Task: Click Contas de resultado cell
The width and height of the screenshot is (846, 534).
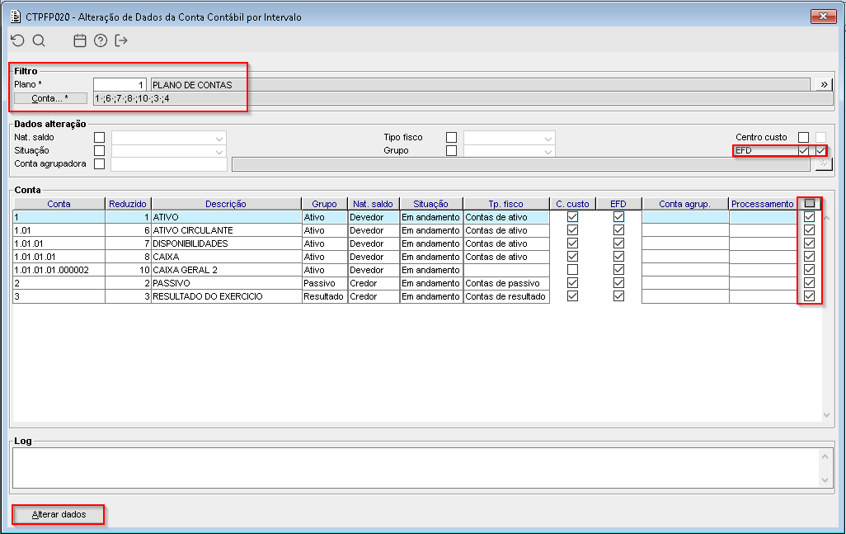Action: 506,296
